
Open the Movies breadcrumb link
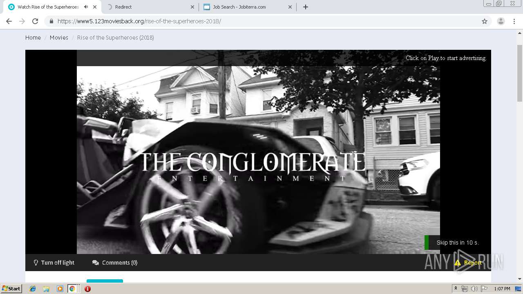59,38
